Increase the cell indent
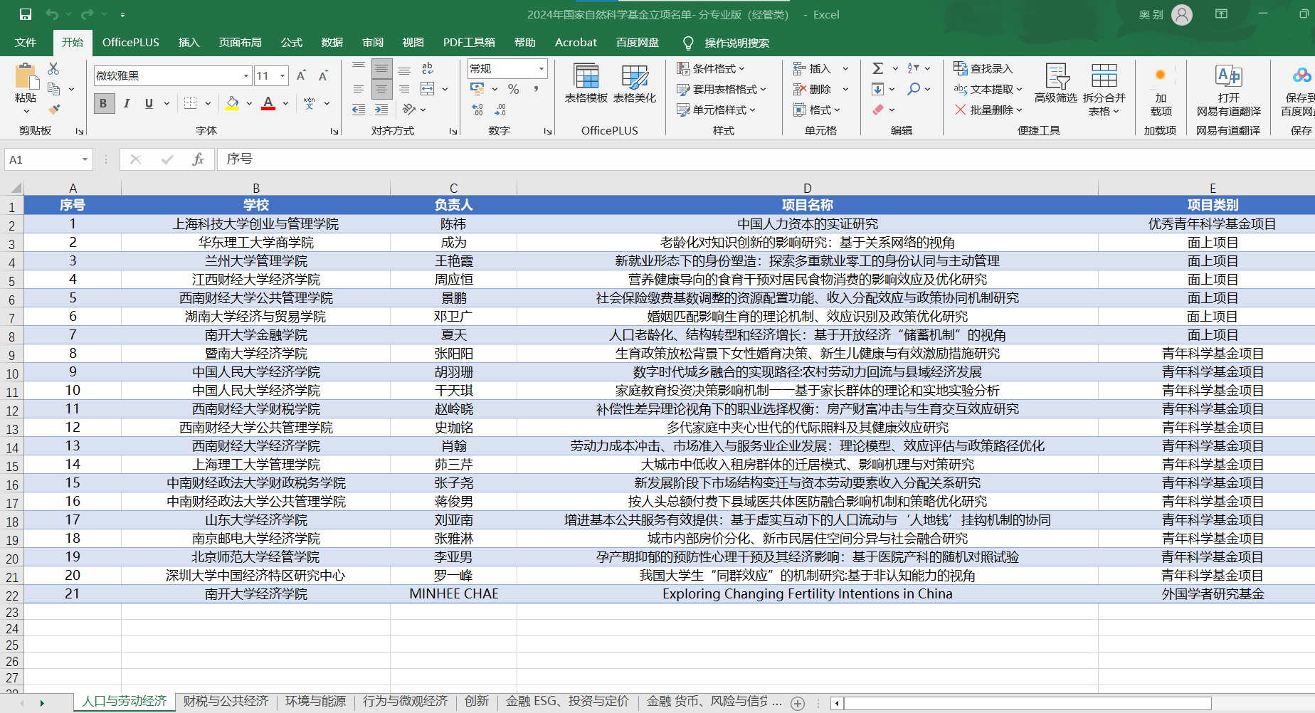1315x713 pixels. tap(382, 110)
